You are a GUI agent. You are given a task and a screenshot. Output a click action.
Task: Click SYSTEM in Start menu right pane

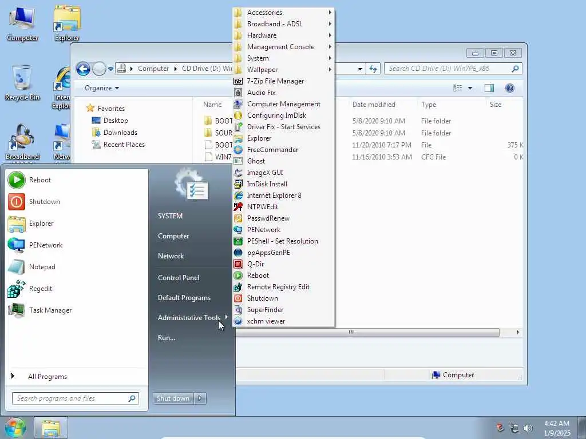170,216
